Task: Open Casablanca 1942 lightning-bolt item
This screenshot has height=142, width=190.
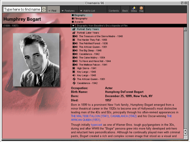Action: (74, 83)
